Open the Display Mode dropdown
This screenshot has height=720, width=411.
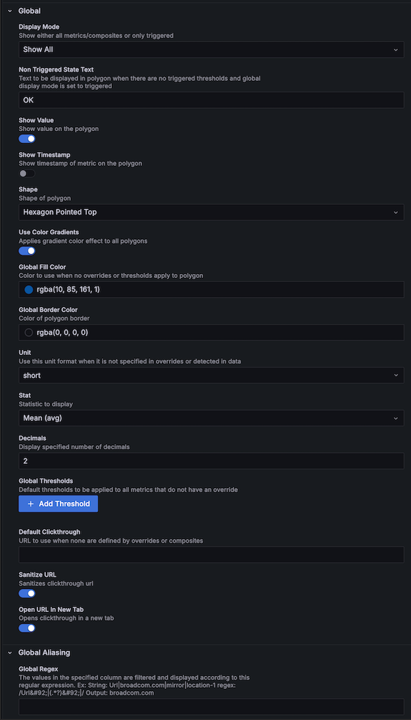tap(211, 49)
